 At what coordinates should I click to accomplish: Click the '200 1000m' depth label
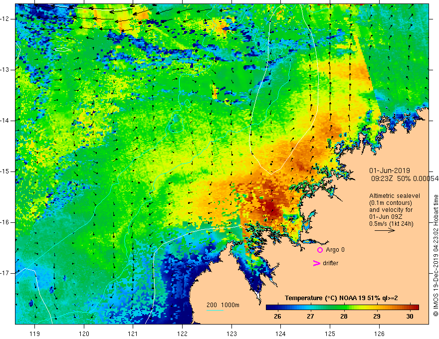[x=223, y=305]
